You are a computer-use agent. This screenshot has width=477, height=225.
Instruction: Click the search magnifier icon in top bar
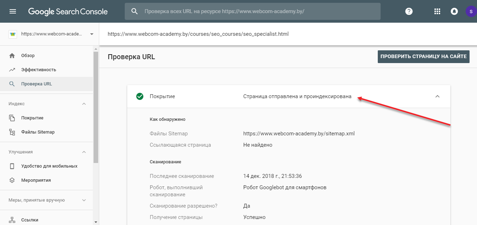(134, 11)
